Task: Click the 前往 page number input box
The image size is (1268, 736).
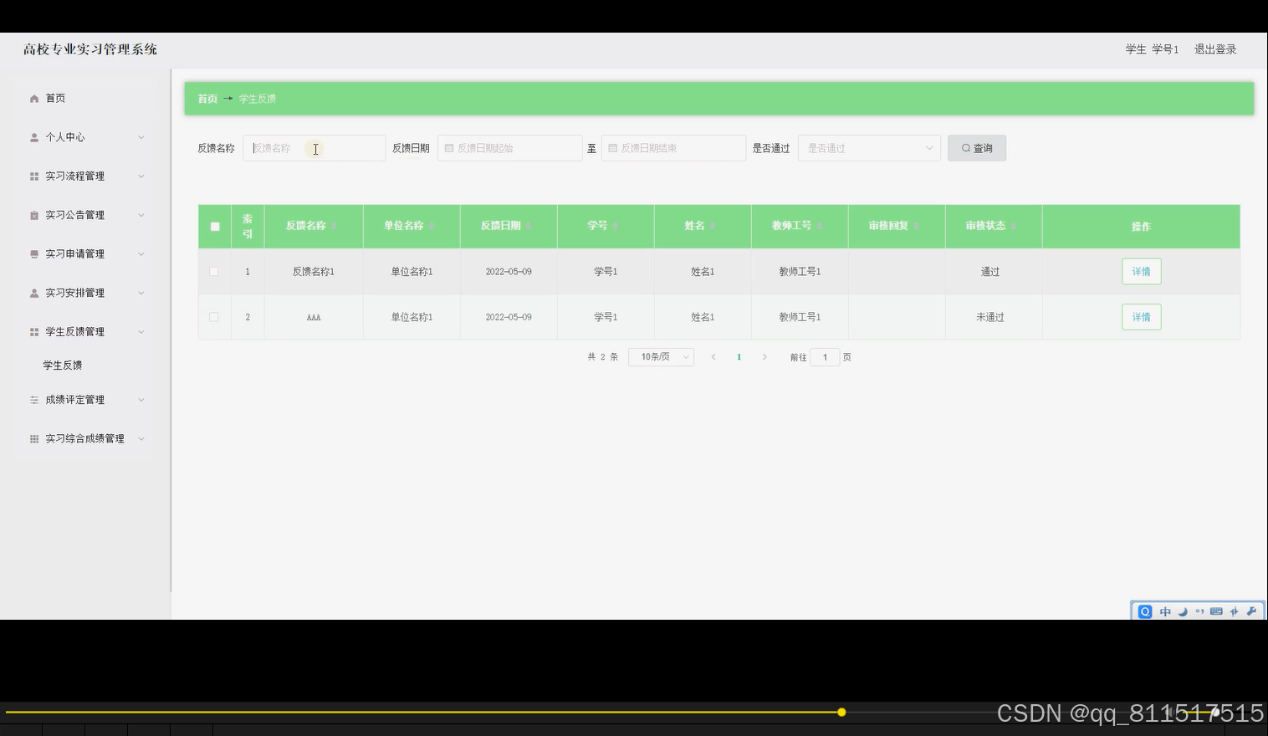Action: click(825, 357)
